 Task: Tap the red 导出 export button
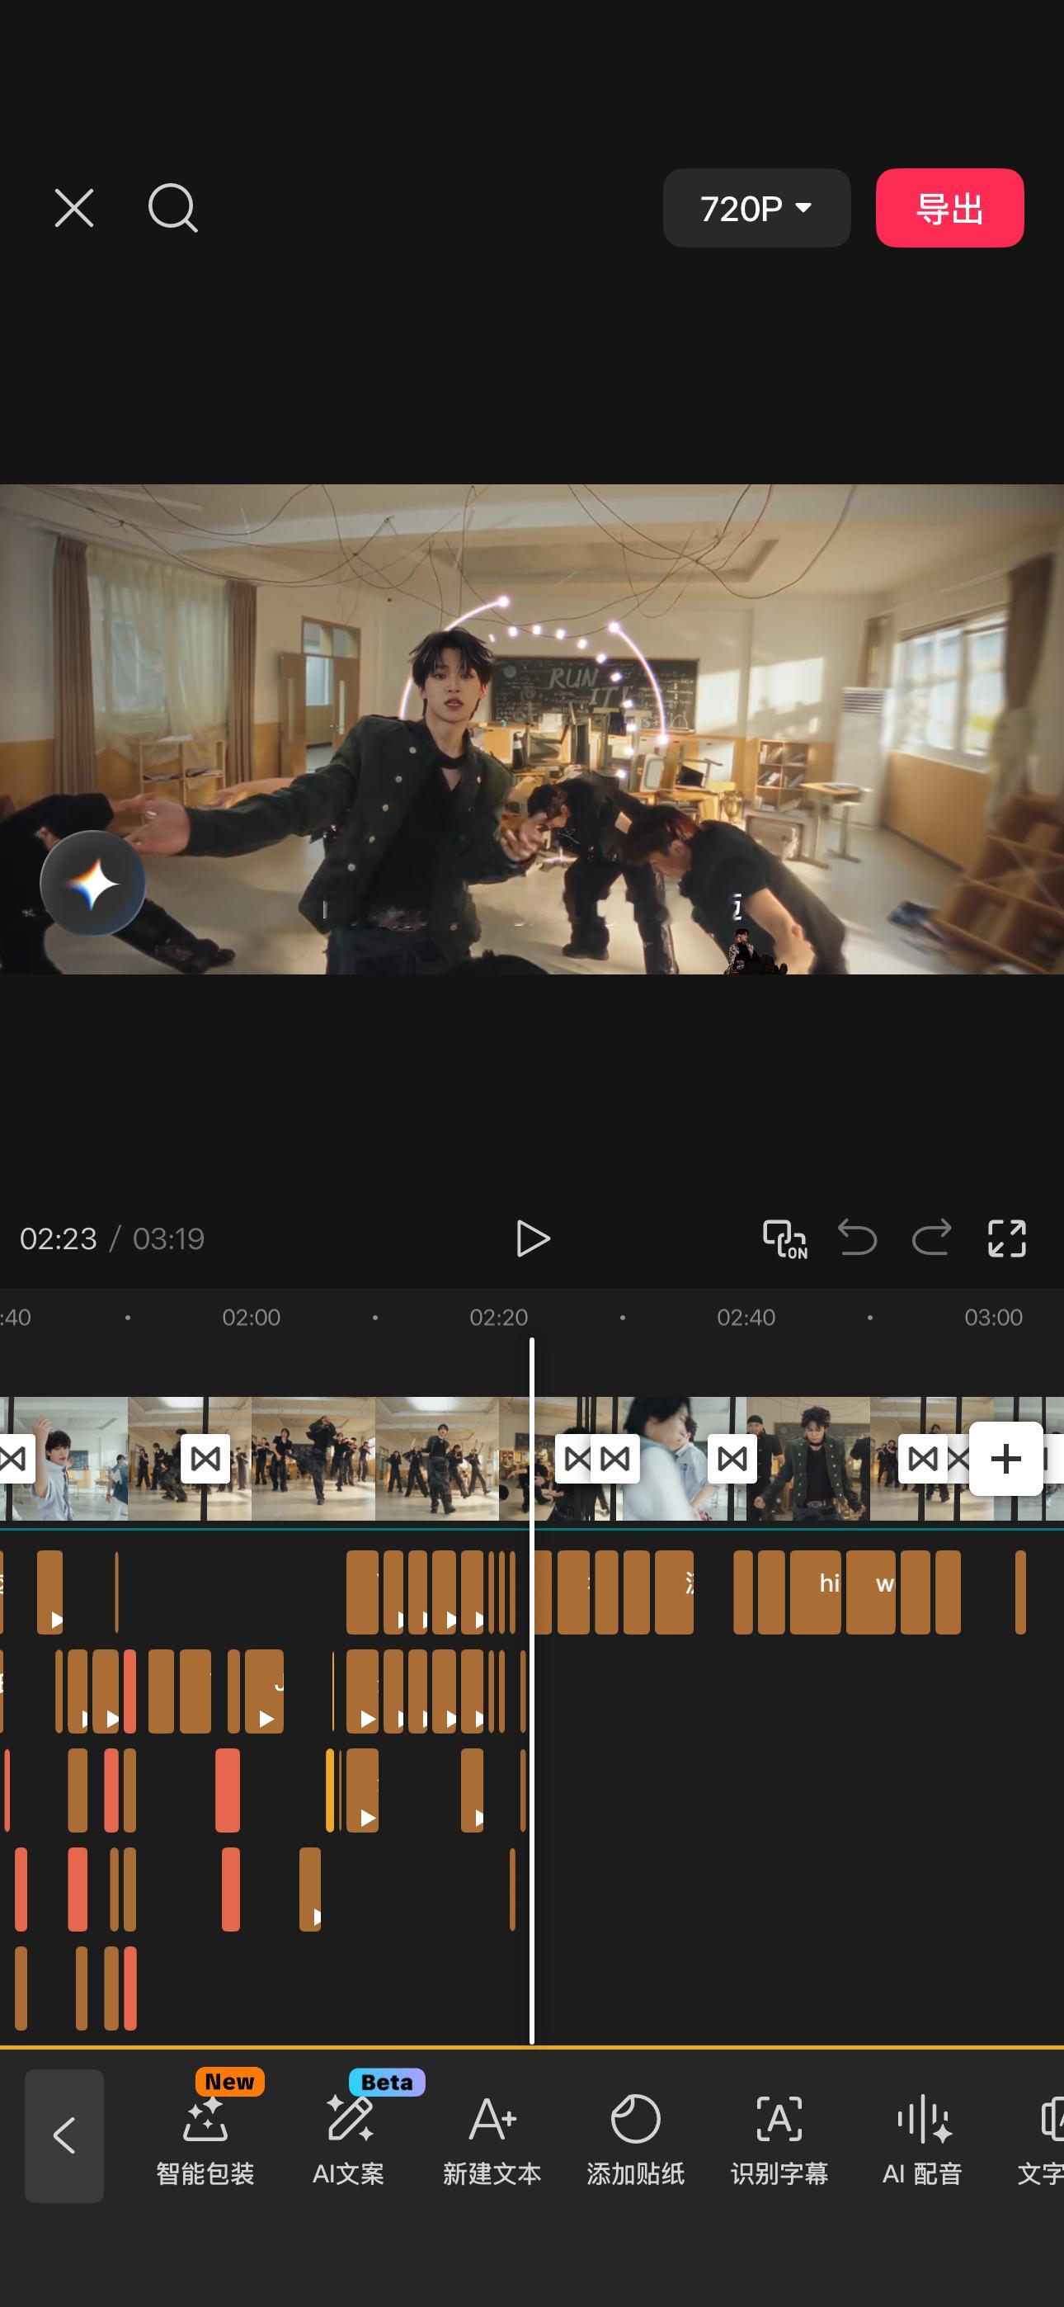[949, 208]
